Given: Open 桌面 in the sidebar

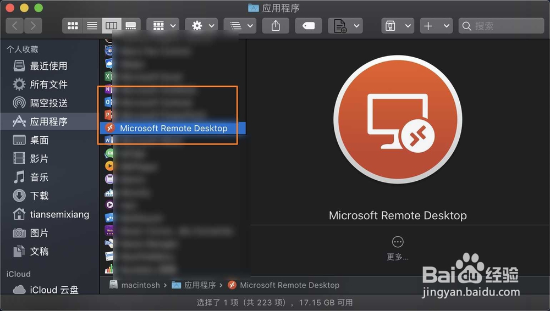Looking at the screenshot, I should pos(49,140).
